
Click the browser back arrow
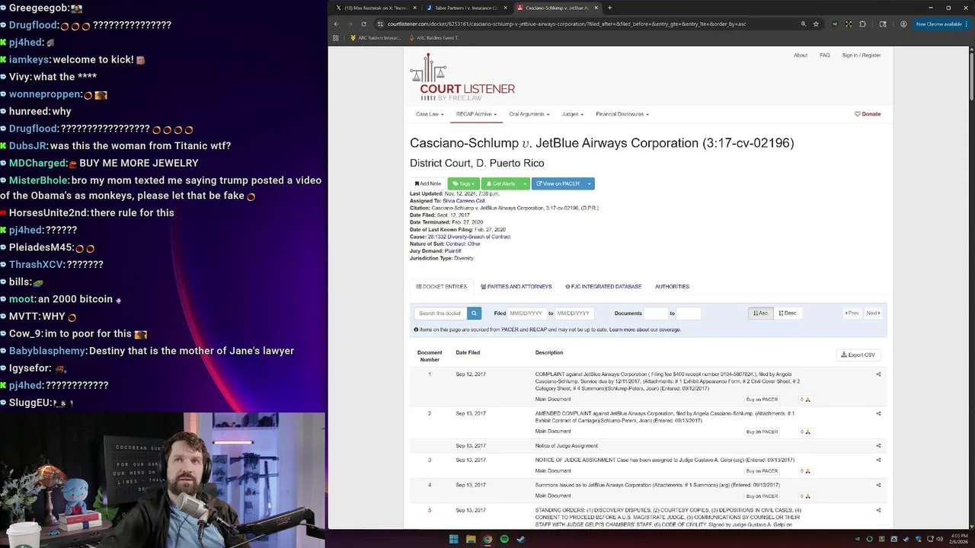click(336, 24)
